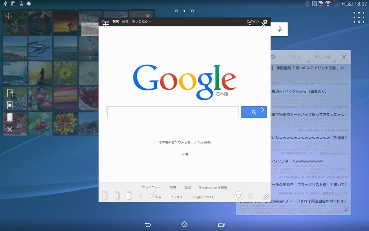Open the fisherman silhouette photo thumbnail
This screenshot has height=231, width=369.
point(40,73)
